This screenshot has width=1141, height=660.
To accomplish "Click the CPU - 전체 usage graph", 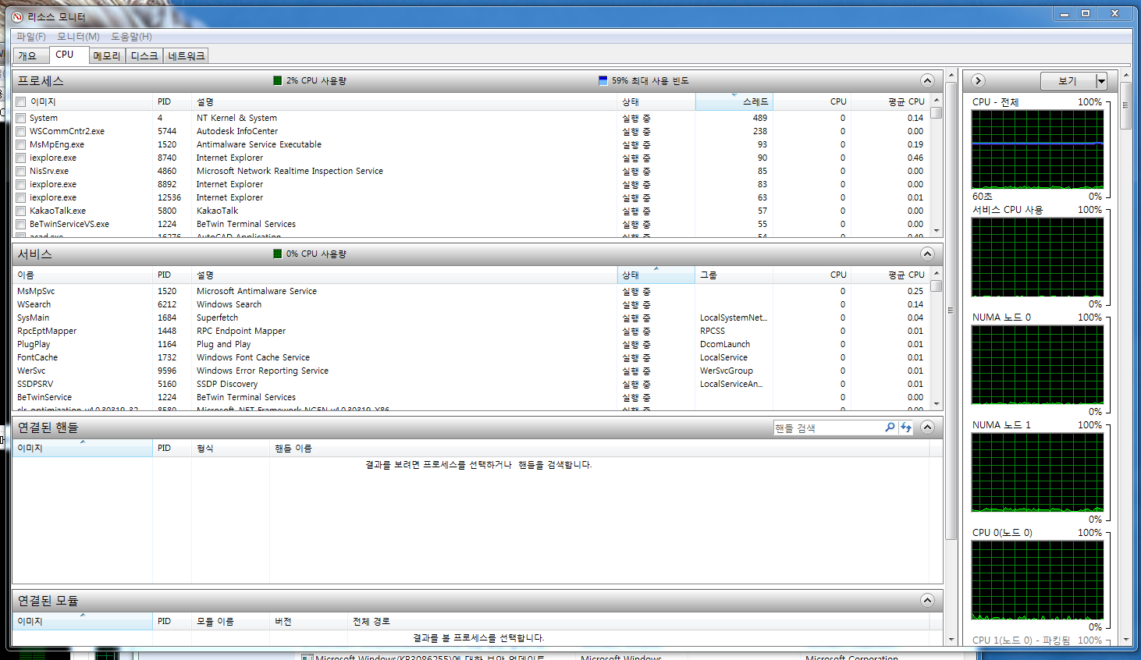I will click(1037, 149).
